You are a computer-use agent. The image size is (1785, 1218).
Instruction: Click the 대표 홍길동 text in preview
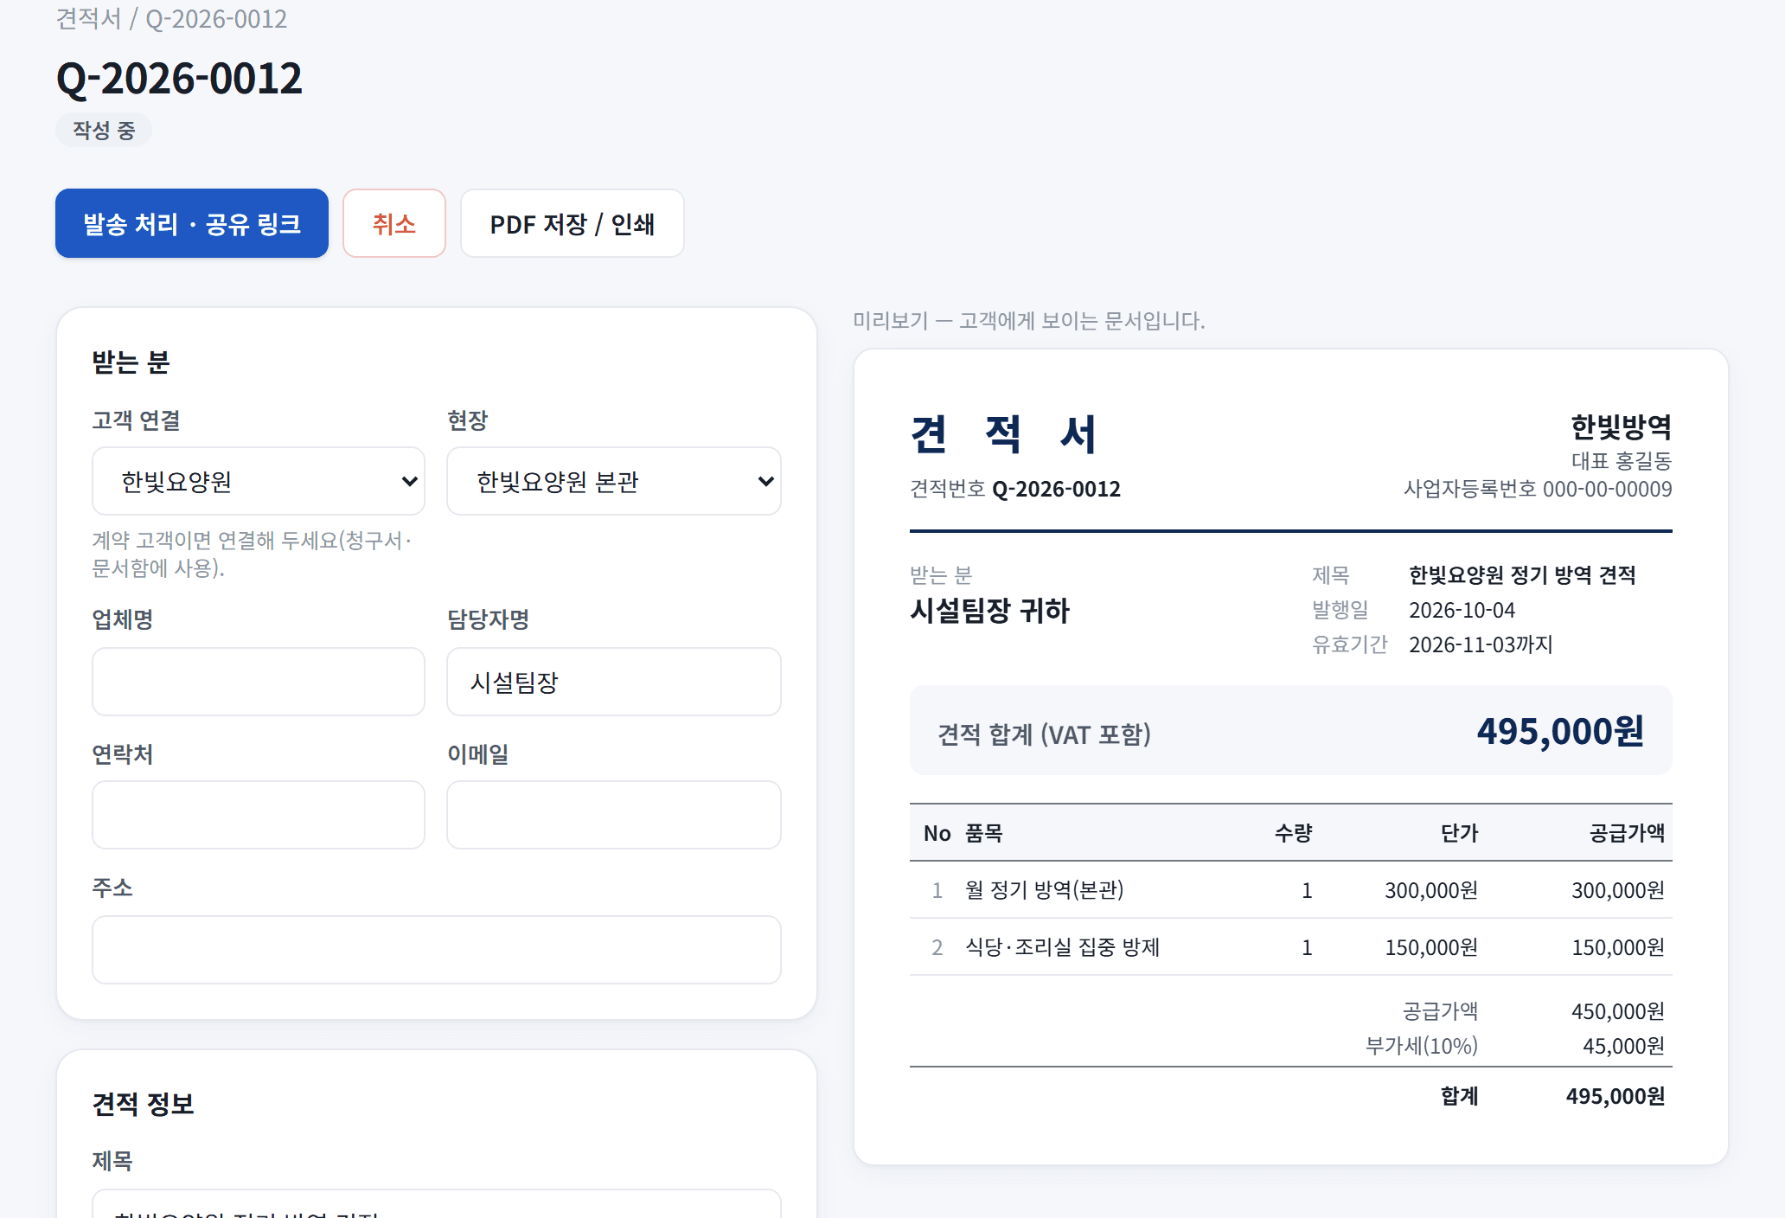1622,460
